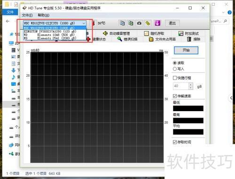235x179 pixels.
Task: Open the options gear icon in toolbar
Action: pos(148,23)
